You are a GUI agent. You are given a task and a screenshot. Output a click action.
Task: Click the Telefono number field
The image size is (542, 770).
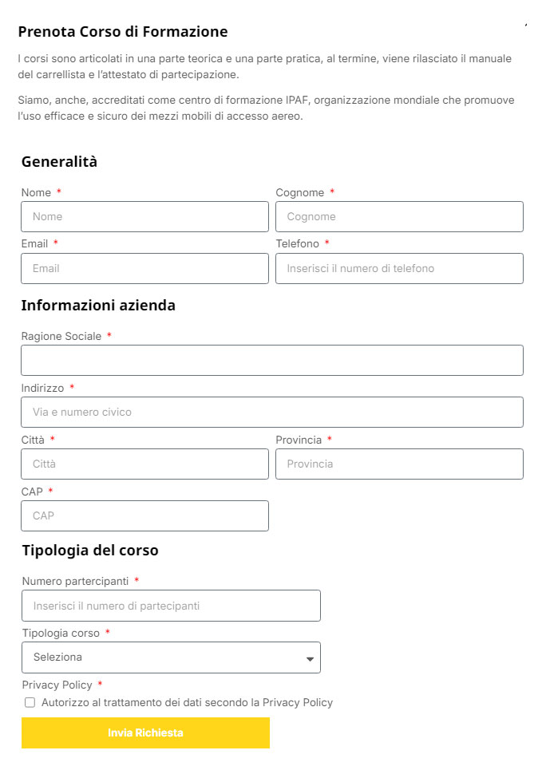(399, 268)
